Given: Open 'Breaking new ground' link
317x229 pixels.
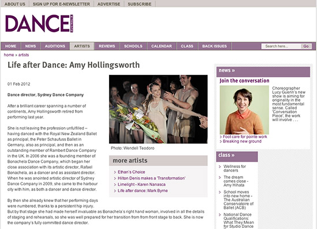Looking at the screenshot, I should (x=242, y=142).
